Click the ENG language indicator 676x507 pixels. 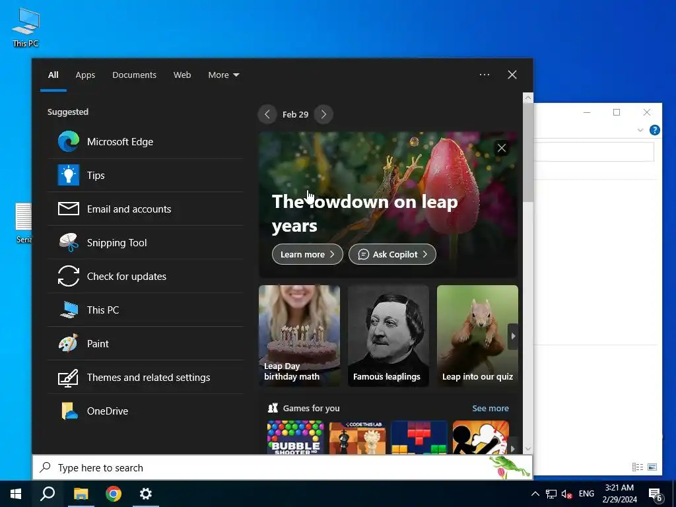pos(586,494)
